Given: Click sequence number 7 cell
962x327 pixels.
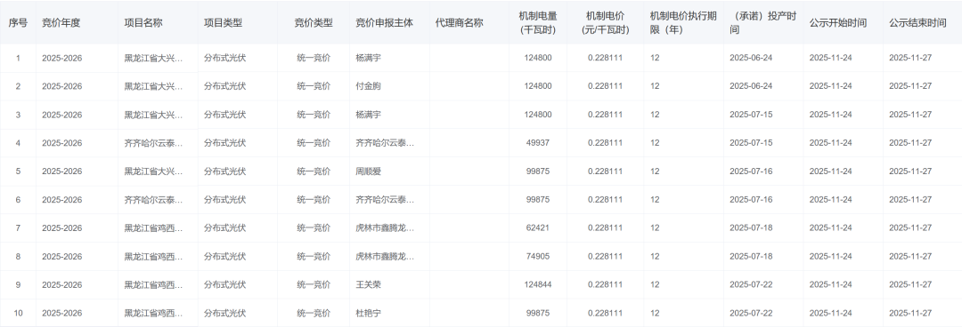Looking at the screenshot, I should [x=18, y=227].
